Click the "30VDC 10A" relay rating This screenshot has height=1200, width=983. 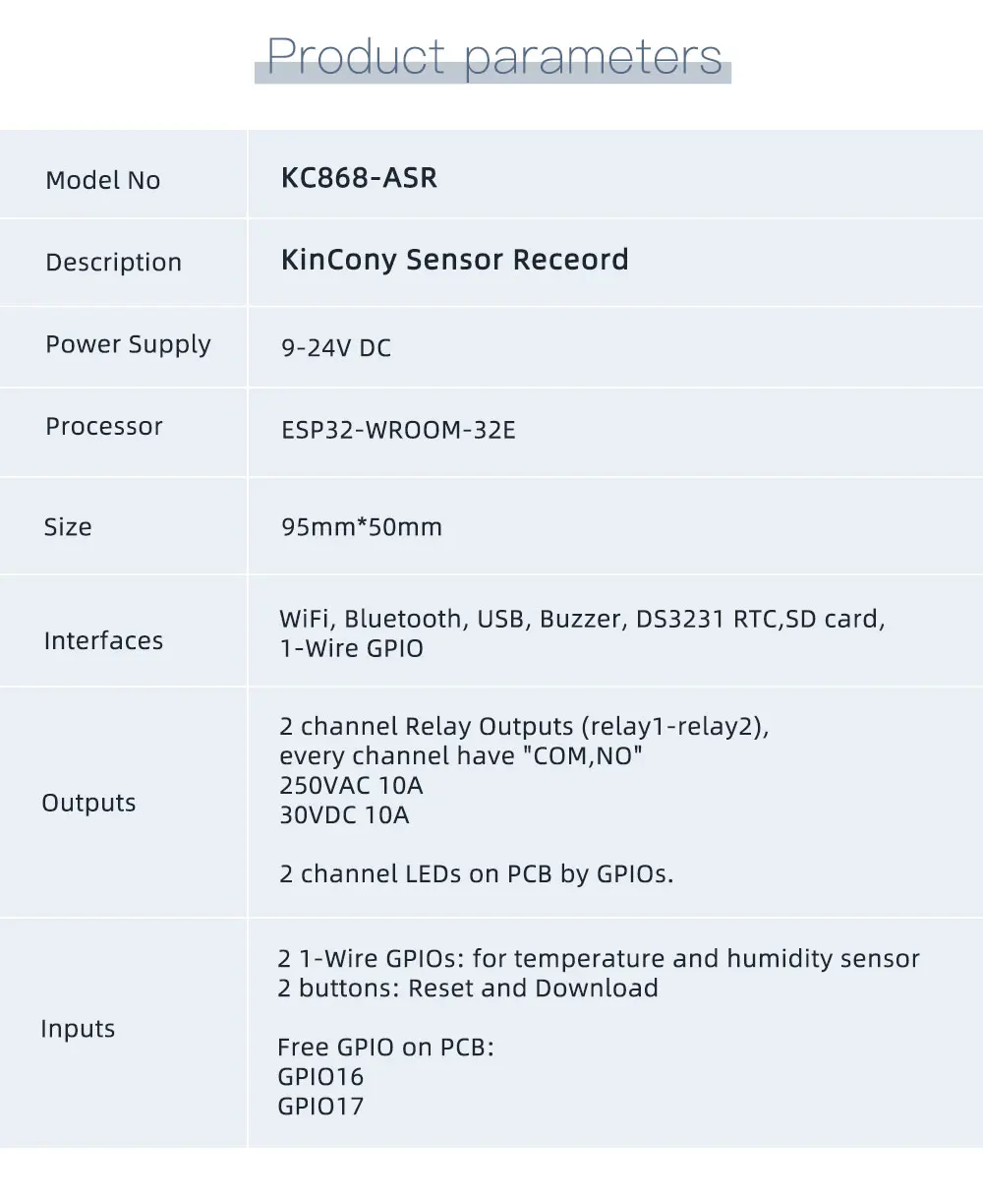point(344,814)
